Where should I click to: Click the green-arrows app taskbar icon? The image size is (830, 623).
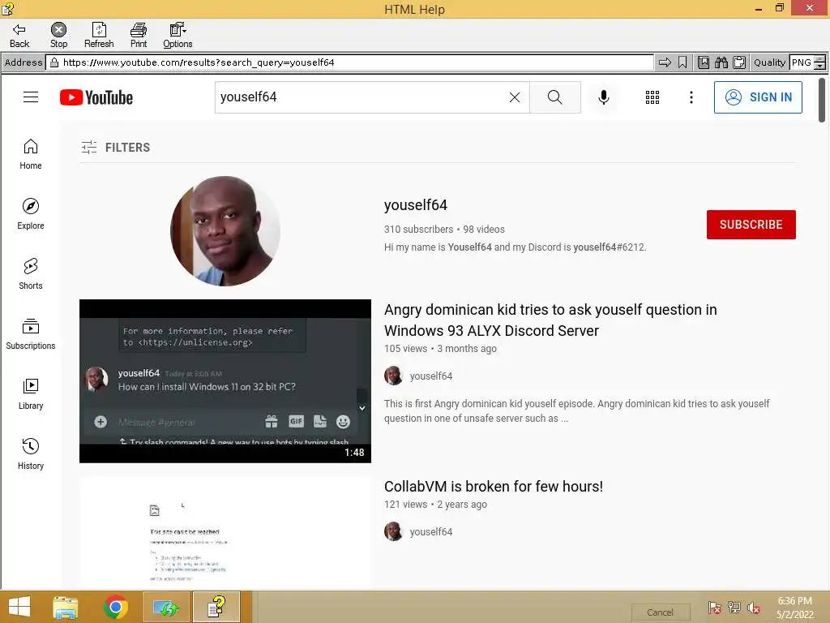(166, 607)
